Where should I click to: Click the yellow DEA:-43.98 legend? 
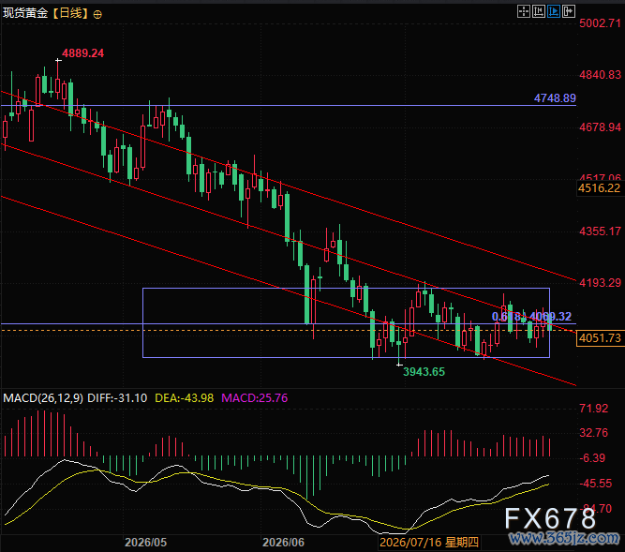(x=185, y=397)
